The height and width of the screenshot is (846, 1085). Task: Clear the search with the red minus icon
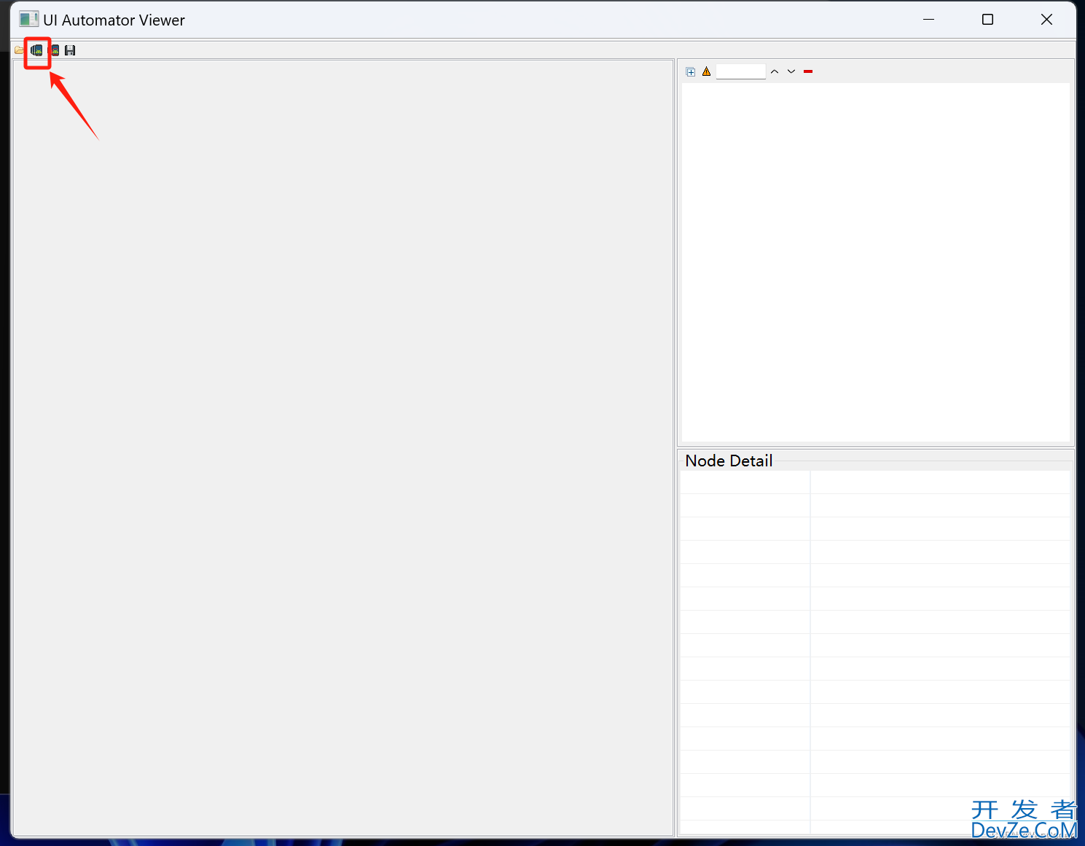(x=808, y=71)
